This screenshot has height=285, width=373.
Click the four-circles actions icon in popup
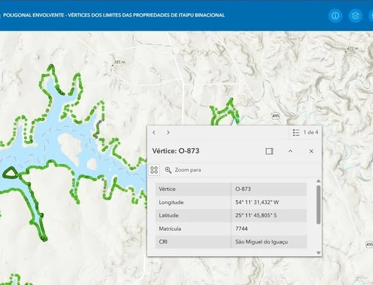tap(154, 170)
